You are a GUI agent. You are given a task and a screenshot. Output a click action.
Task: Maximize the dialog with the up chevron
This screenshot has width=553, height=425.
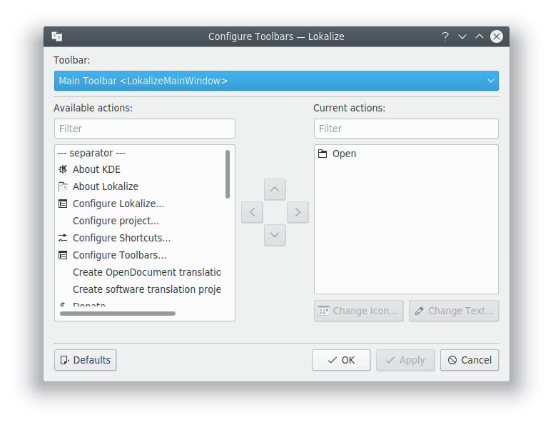(x=480, y=36)
